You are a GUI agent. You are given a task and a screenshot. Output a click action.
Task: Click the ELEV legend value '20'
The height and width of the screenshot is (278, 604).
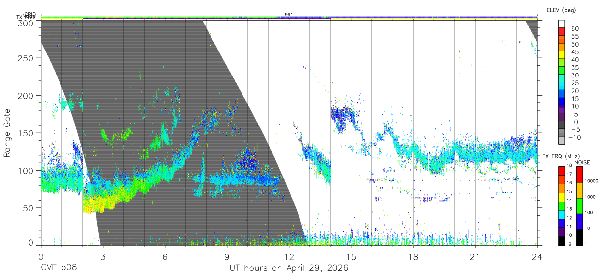point(575,91)
